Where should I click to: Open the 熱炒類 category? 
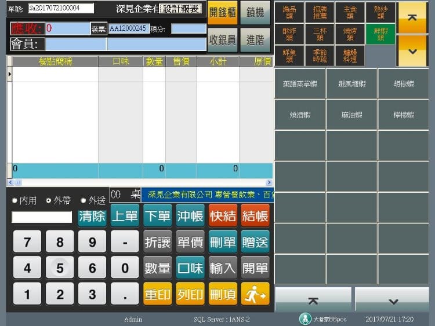click(380, 13)
